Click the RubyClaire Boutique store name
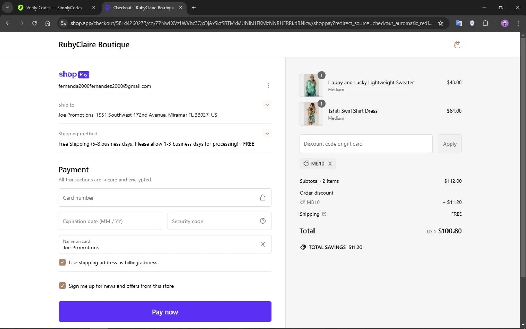The image size is (526, 329). 94,45
